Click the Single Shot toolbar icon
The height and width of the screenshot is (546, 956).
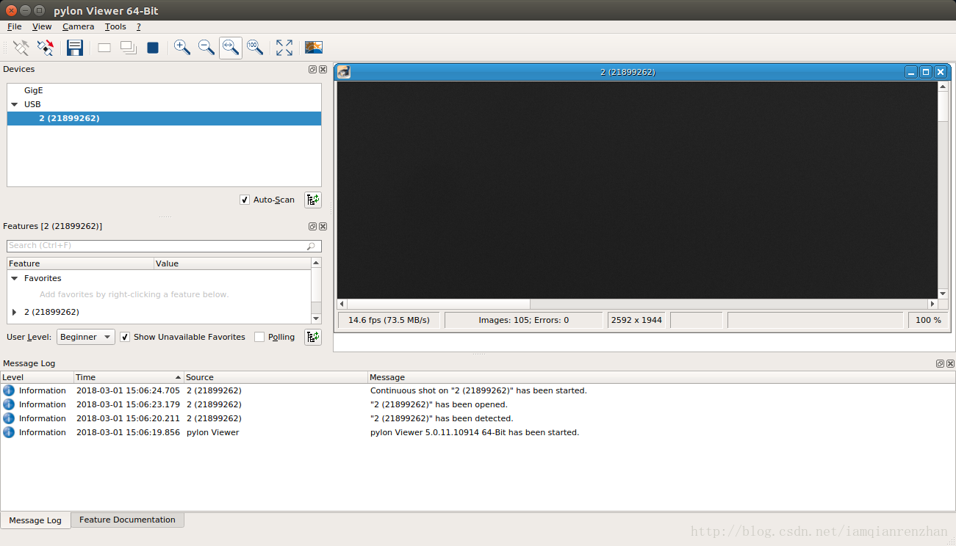104,48
